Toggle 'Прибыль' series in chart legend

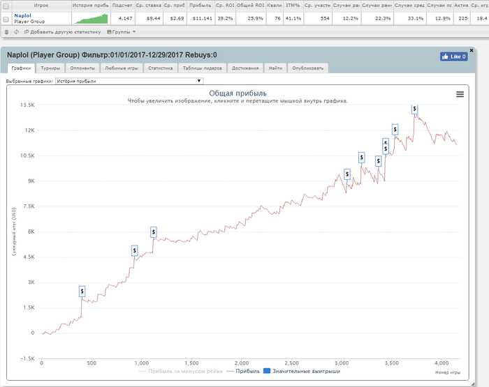point(243,372)
